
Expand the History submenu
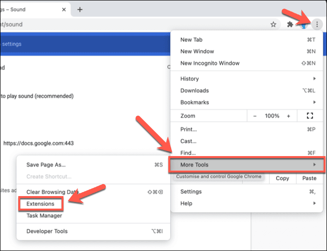coord(248,79)
